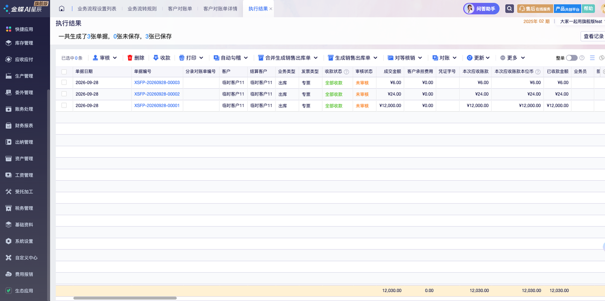Viewport: 605px width, 301px height.
Task: Open 自定义中心 in sidebar
Action: point(21,258)
